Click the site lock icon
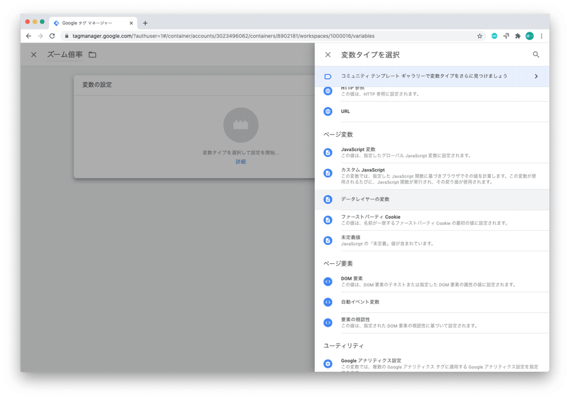The width and height of the screenshot is (570, 399). (x=66, y=36)
